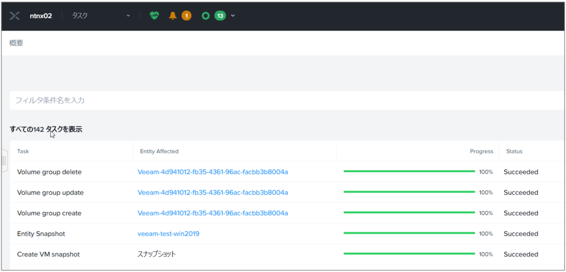Image resolution: width=566 pixels, height=272 pixels.
Task: Click スナップショット entity text
Action: (157, 254)
